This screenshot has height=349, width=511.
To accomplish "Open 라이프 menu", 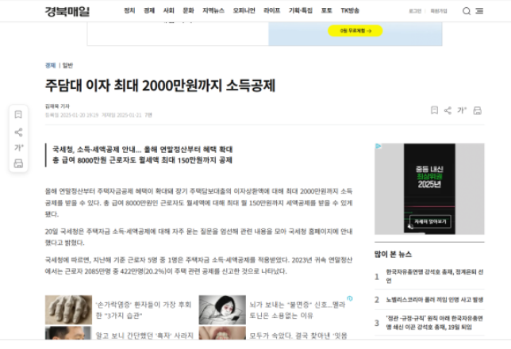I will click(272, 11).
